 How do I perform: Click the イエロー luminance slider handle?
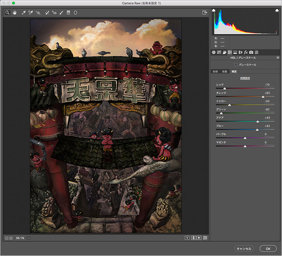(x=229, y=105)
